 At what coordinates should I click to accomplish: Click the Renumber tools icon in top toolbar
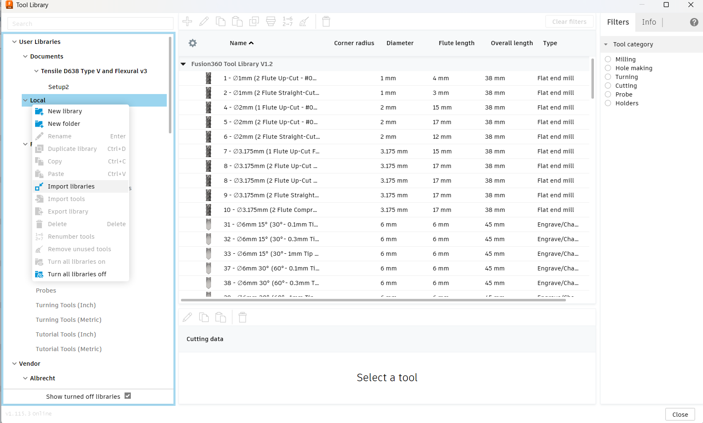pyautogui.click(x=288, y=21)
